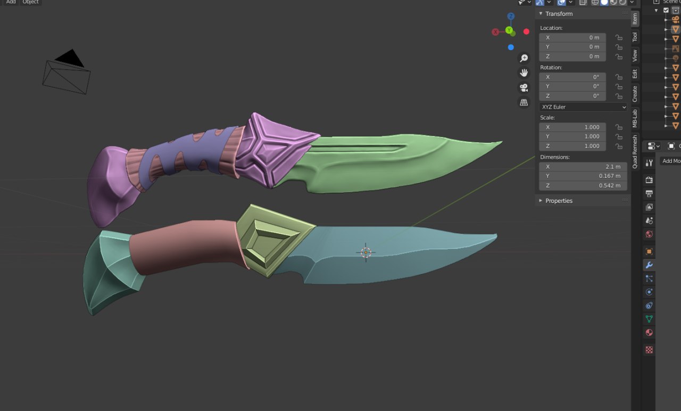
Task: Open the viewport shading options dropdown arrow
Action: click(632, 2)
